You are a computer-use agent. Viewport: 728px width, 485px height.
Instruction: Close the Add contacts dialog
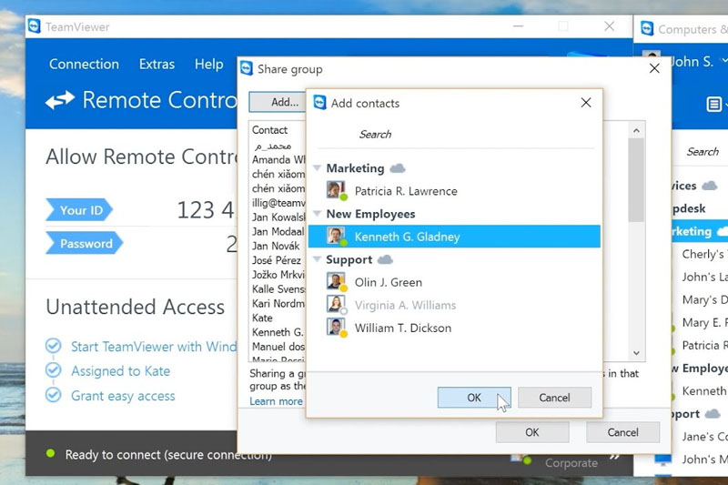point(586,102)
